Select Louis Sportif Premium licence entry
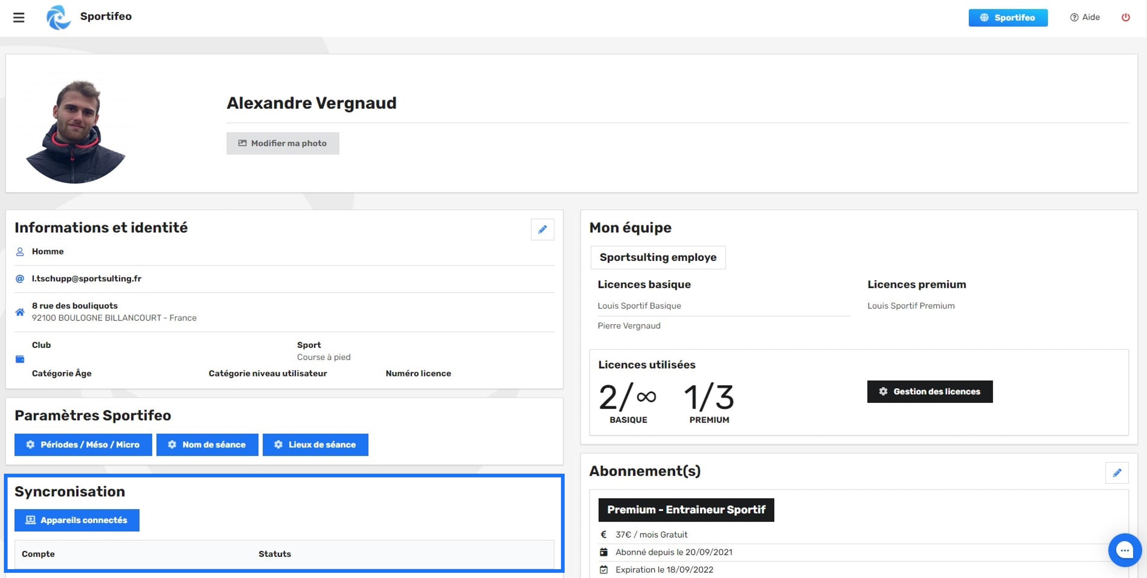1147x578 pixels. pyautogui.click(x=911, y=306)
